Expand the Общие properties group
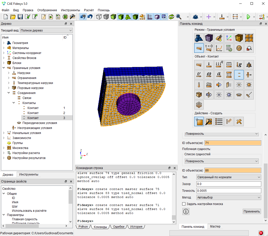268x236 pixels. (4, 194)
